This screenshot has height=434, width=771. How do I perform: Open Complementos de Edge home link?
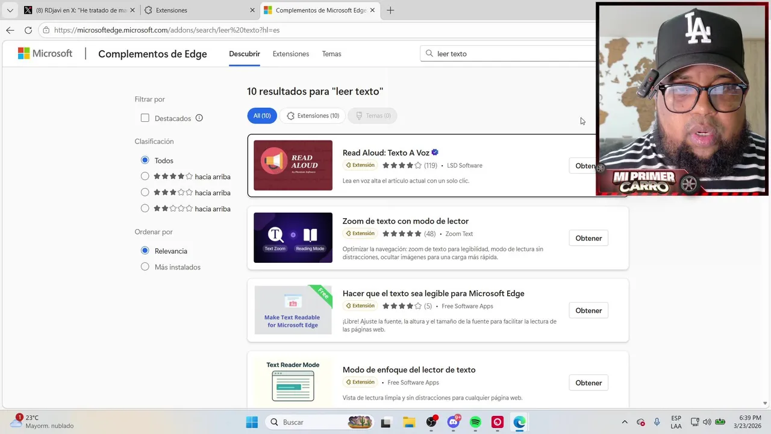(152, 54)
